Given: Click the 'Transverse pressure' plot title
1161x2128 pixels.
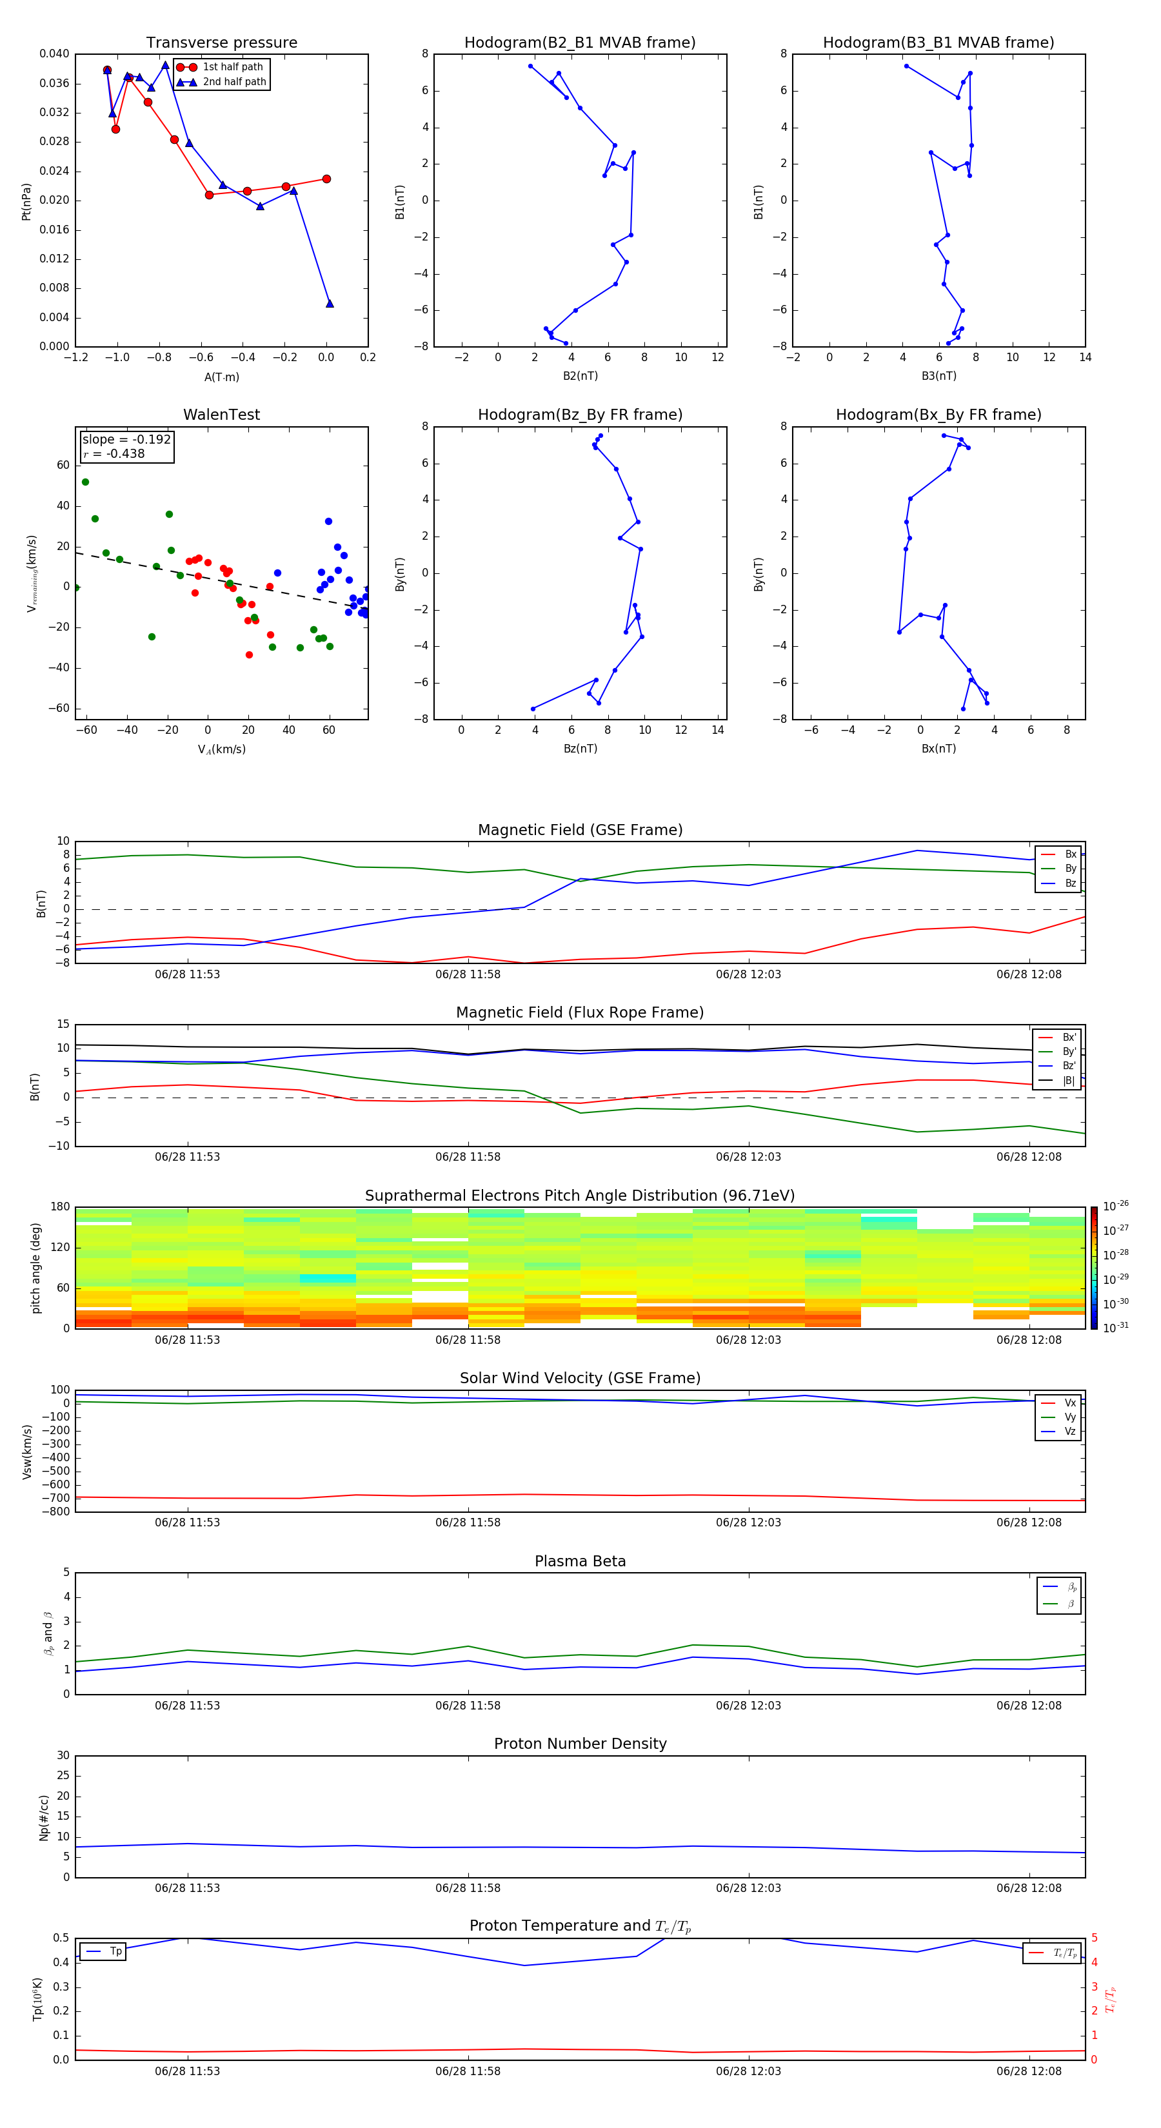Looking at the screenshot, I should coord(221,43).
